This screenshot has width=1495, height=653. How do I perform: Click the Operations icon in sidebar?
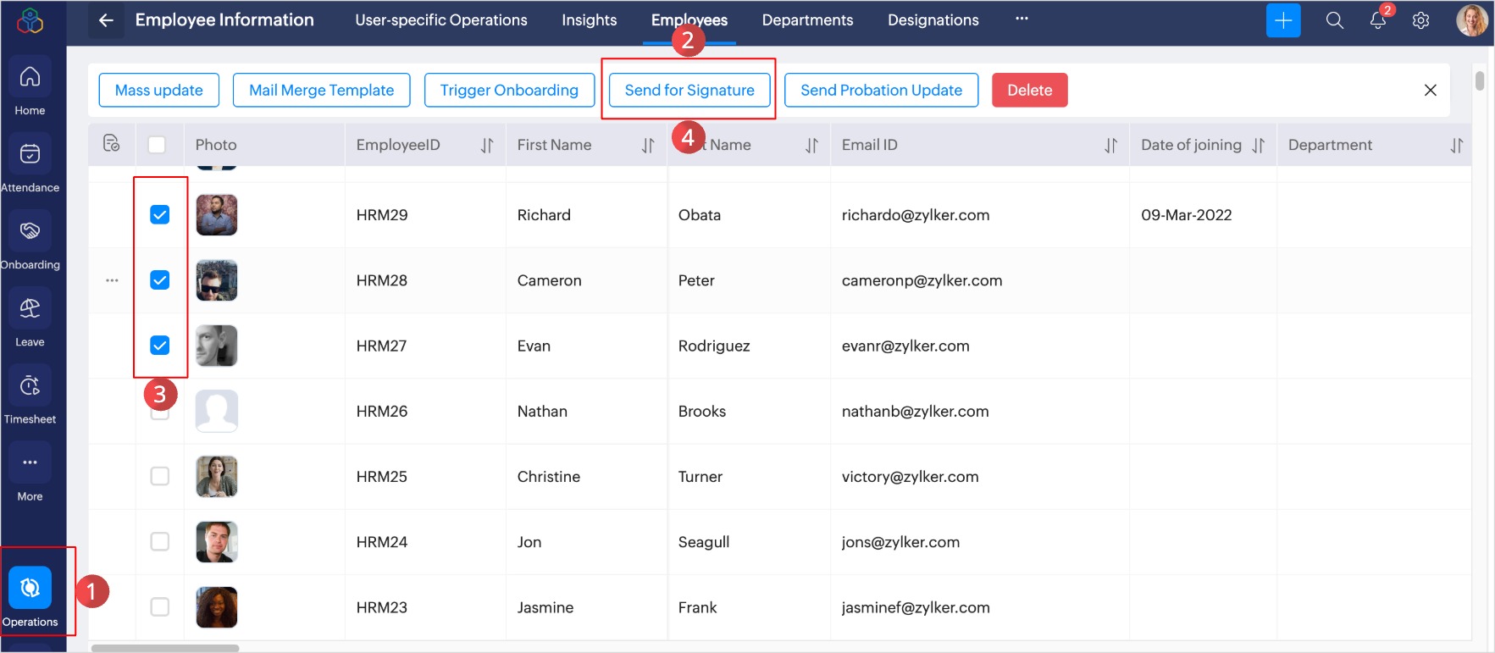point(30,589)
